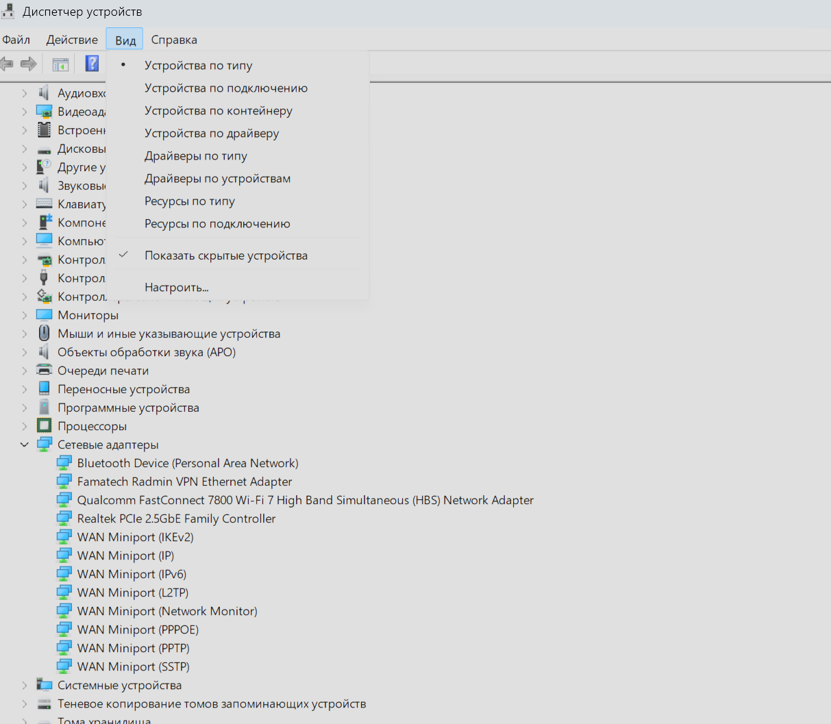The width and height of the screenshot is (831, 724).
Task: Click the printer icon beside Очереди печати
Action: pyautogui.click(x=44, y=371)
